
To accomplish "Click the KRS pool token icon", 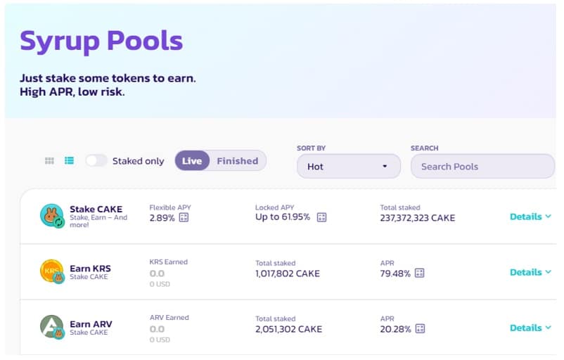I will (52, 271).
